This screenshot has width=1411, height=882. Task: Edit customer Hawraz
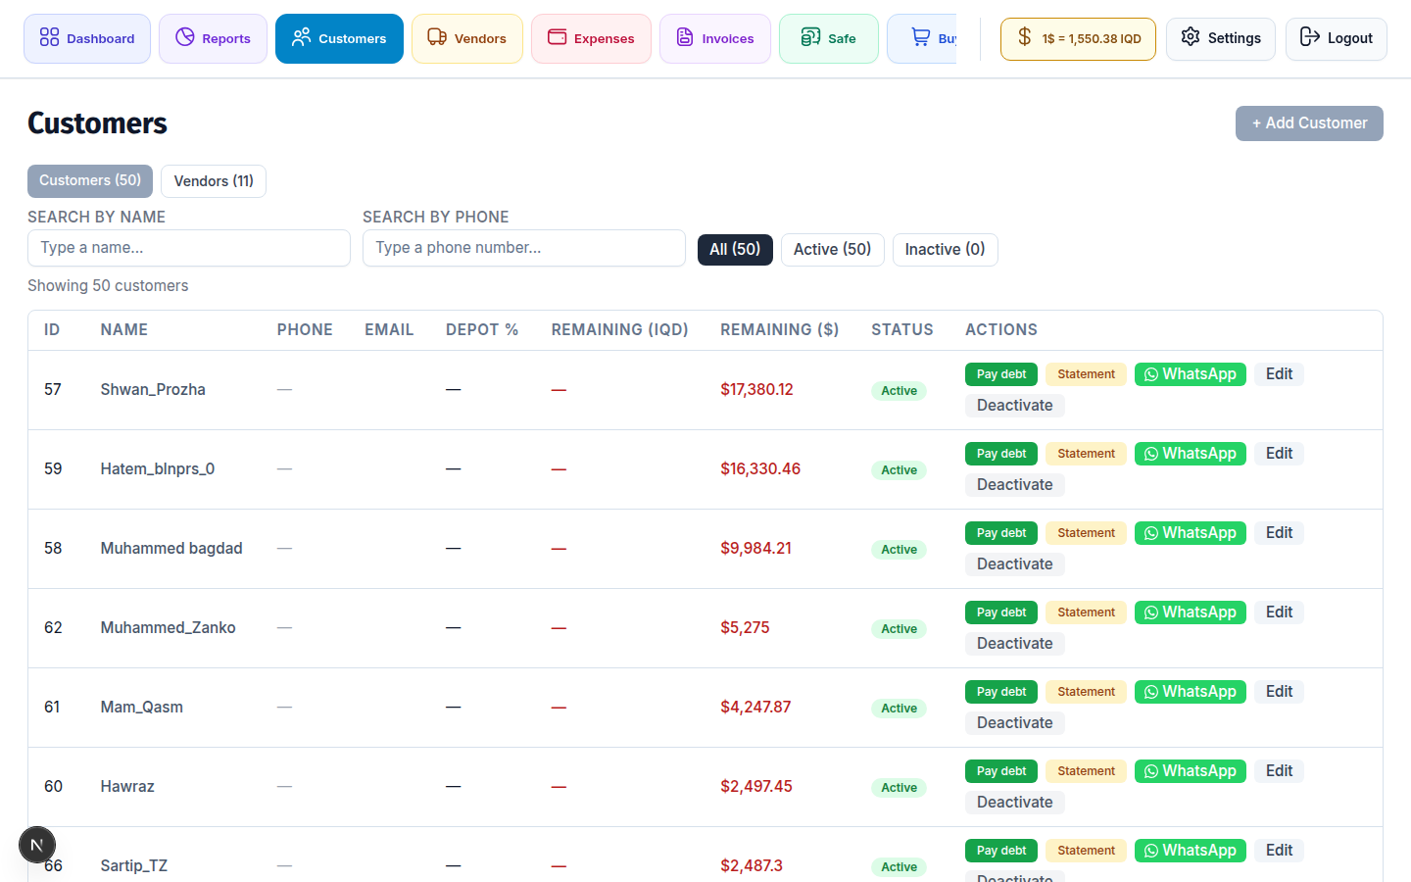[x=1279, y=771]
